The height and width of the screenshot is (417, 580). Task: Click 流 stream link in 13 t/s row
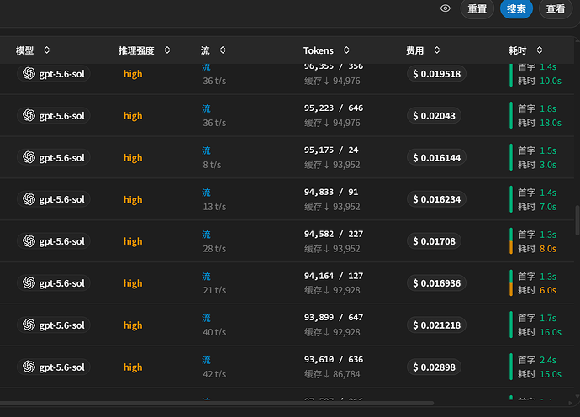[x=206, y=193]
